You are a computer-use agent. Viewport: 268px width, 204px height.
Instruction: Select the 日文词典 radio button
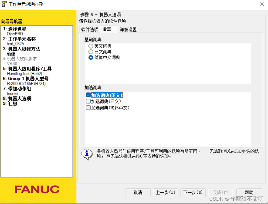tap(91, 52)
